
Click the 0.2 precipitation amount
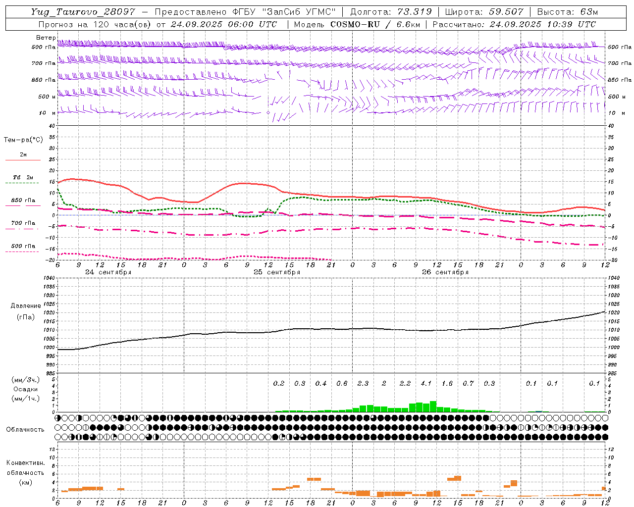(279, 383)
